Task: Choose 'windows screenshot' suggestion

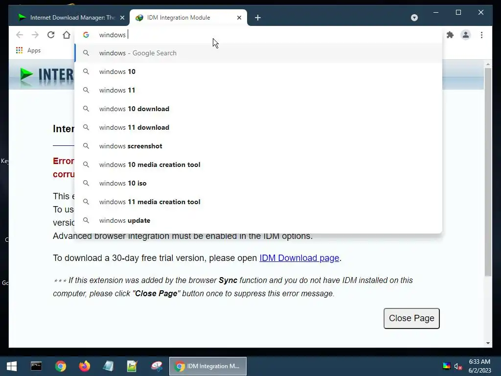Action: tap(258, 146)
